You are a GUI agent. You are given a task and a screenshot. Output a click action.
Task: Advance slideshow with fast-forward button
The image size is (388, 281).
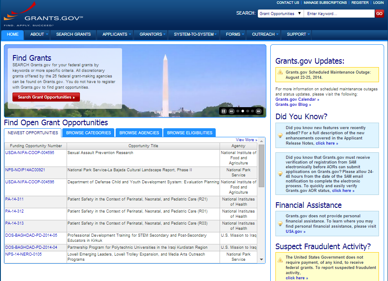tap(259, 111)
